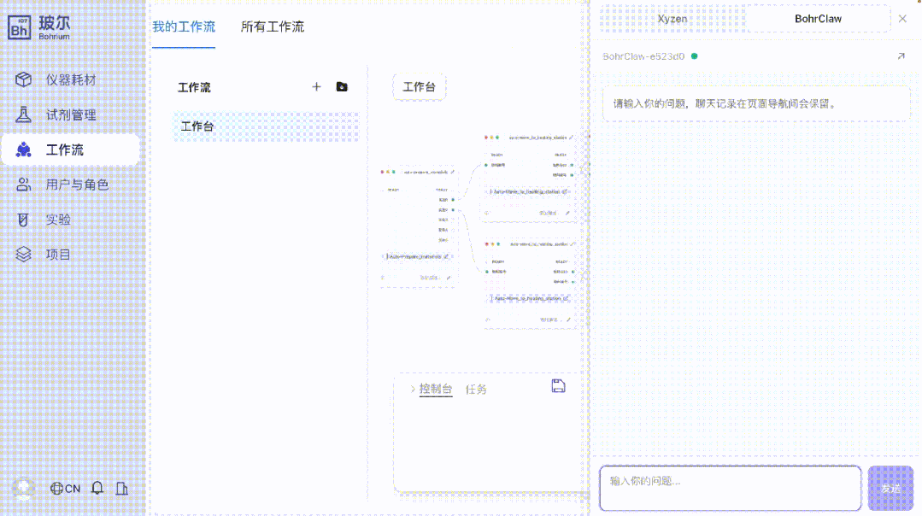This screenshot has height=516, width=922.
Task: Open the Xyzen dropdown at top right
Action: pyautogui.click(x=671, y=18)
